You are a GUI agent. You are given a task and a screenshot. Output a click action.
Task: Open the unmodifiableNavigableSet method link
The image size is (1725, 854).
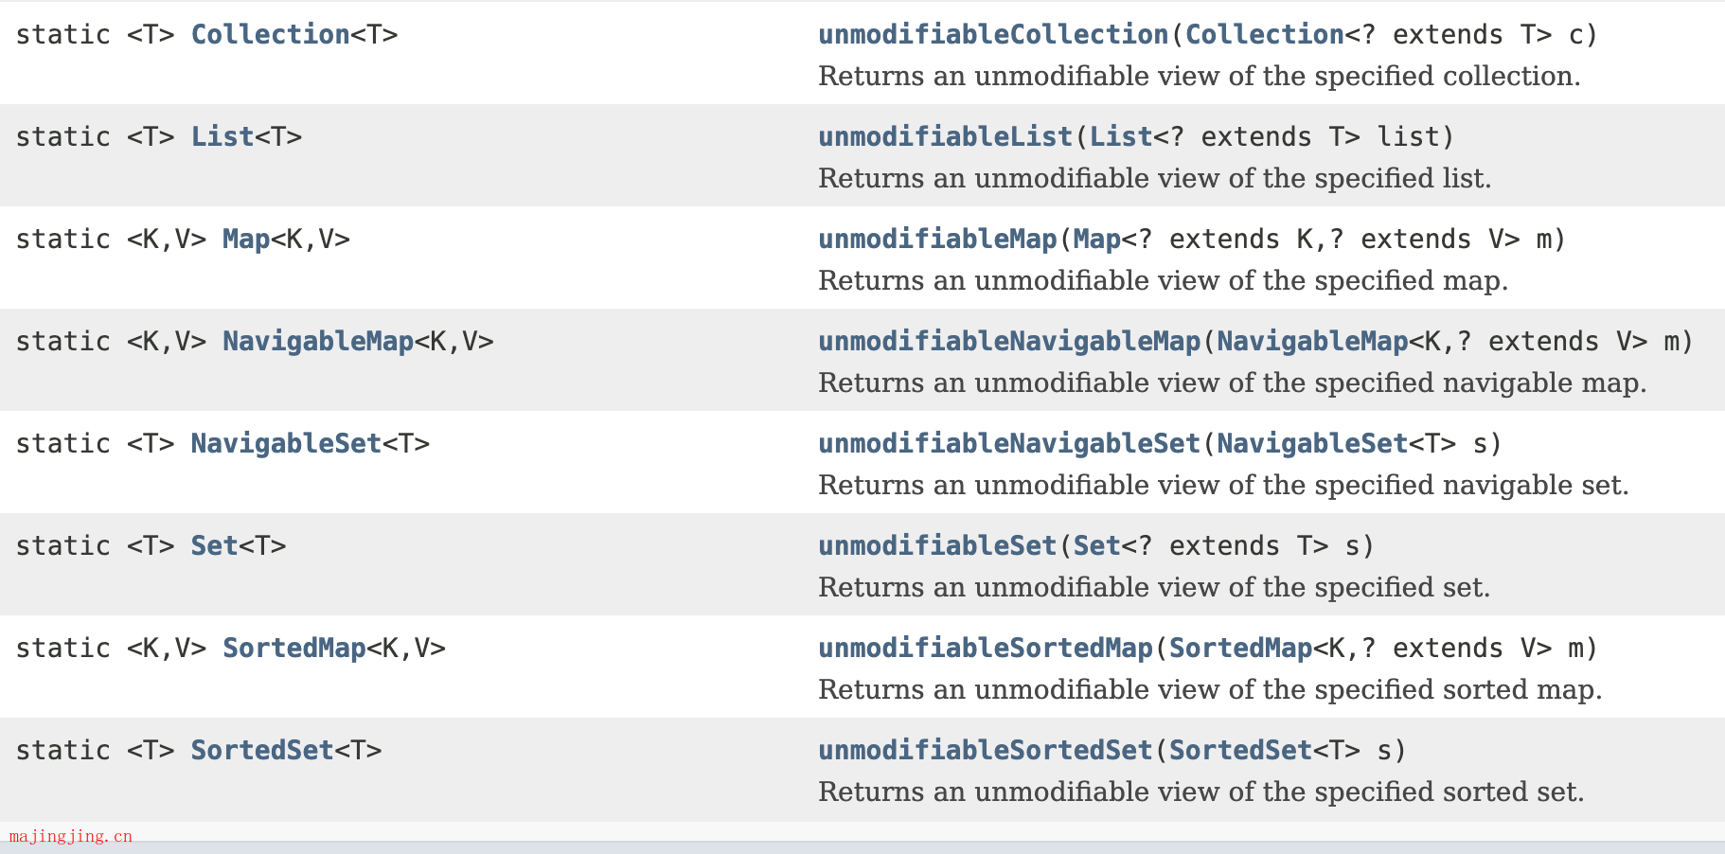(1009, 443)
